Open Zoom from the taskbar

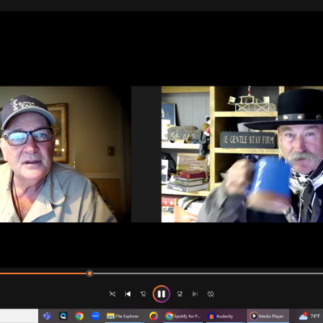point(95,316)
